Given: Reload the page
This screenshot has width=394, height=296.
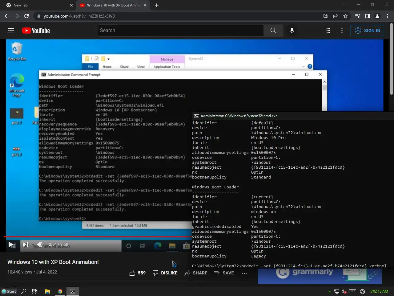Looking at the screenshot, I should 26,16.
